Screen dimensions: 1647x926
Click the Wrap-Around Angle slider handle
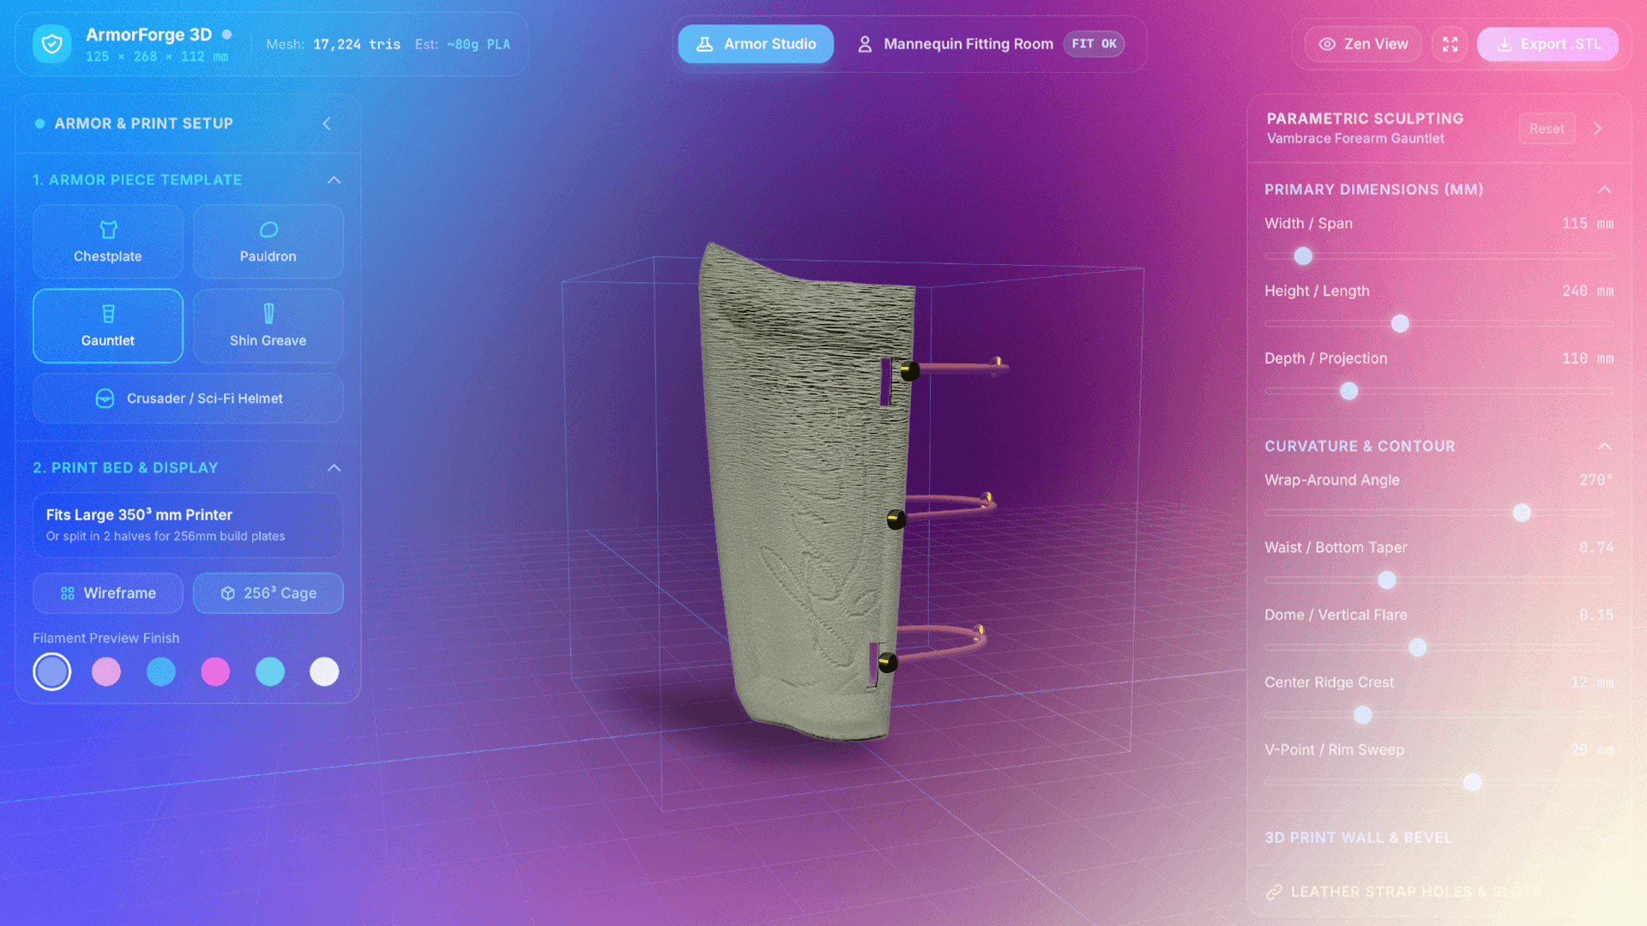[1522, 513]
